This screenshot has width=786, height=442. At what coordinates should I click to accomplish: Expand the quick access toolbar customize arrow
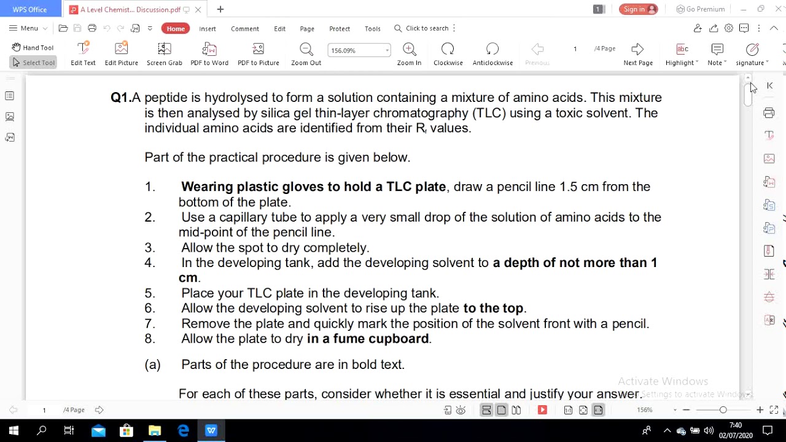(150, 28)
